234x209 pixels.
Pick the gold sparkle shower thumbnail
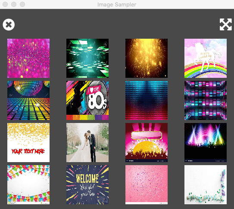pos(147,58)
